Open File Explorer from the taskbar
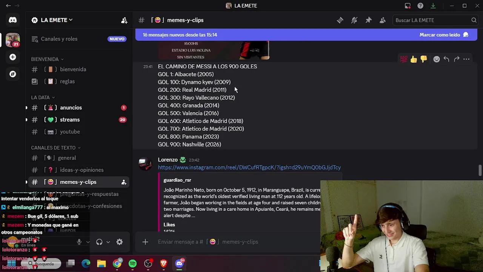The height and width of the screenshot is (272, 483). pyautogui.click(x=102, y=264)
